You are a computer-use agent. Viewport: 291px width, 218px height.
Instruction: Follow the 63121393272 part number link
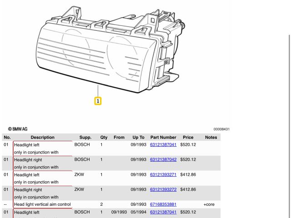click(163, 189)
